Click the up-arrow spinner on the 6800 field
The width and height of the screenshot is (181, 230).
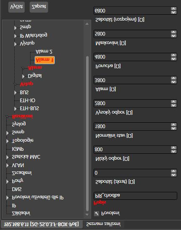coord(173,9)
